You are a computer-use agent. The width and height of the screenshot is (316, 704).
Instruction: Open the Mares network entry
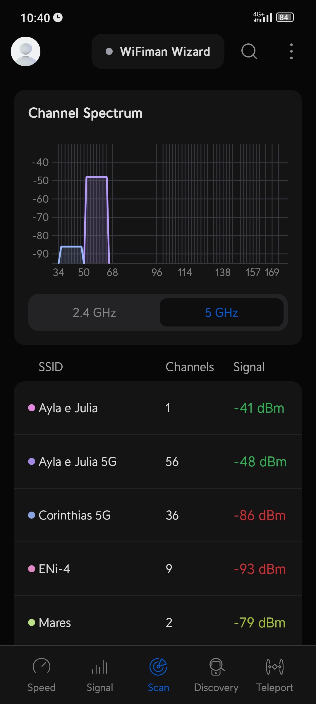(x=158, y=622)
